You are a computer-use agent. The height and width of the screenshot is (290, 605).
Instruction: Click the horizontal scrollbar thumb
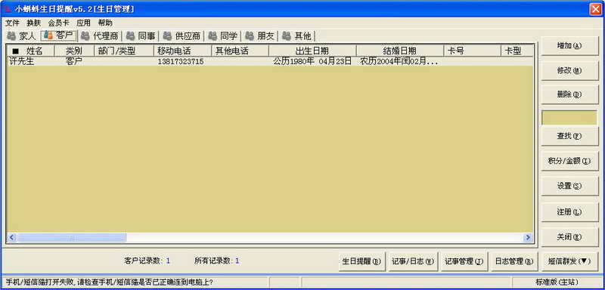[71, 237]
